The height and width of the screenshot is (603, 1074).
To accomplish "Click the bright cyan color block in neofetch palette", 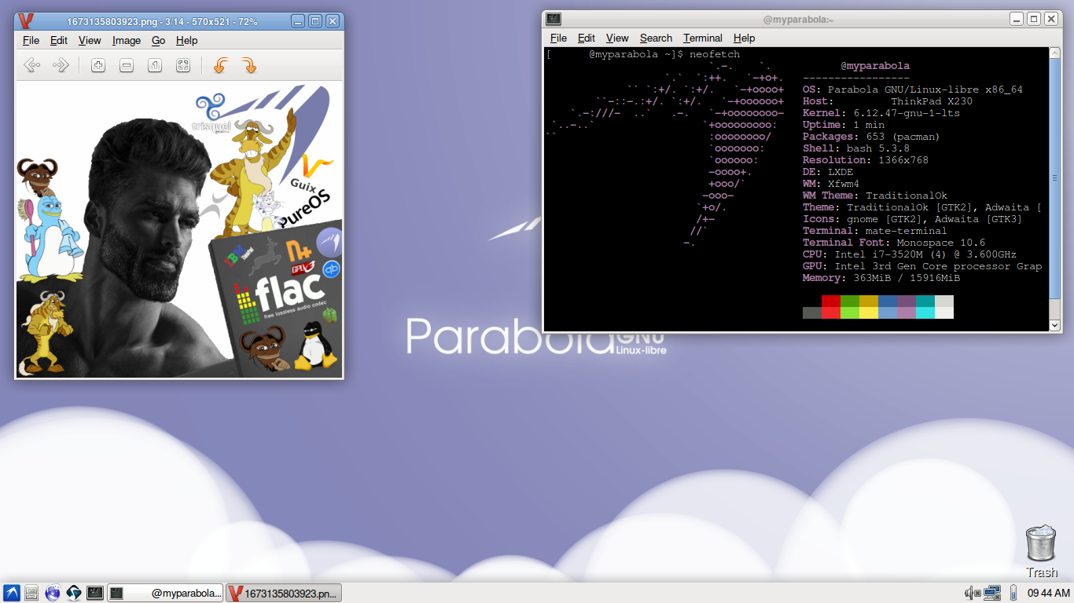I will pos(925,312).
